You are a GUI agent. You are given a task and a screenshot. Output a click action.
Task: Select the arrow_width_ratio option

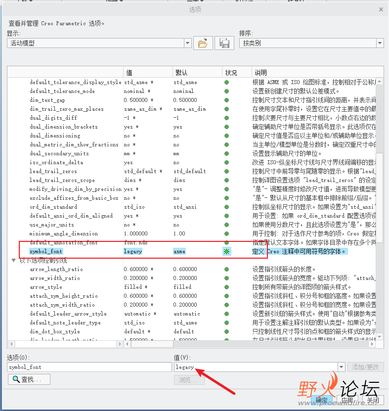coord(55,278)
